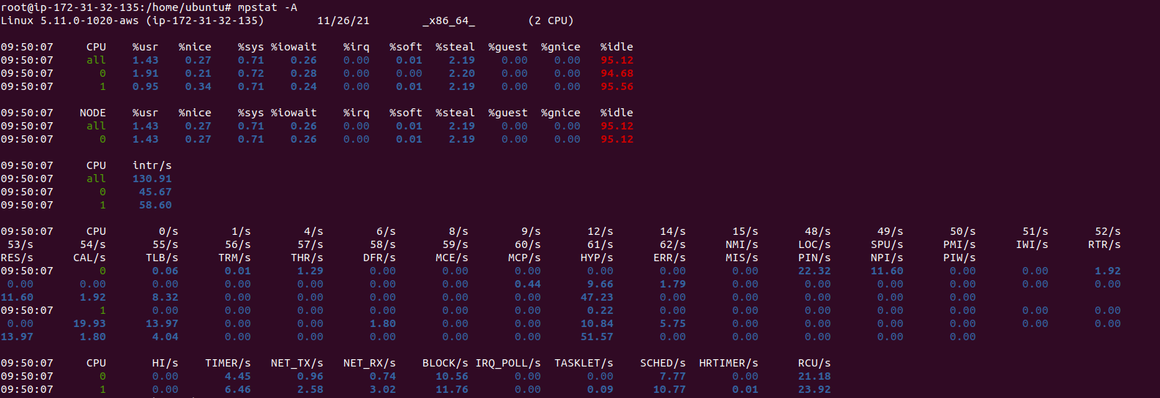Click the 'intr/s' column header
This screenshot has height=398, width=1160.
coord(152,165)
